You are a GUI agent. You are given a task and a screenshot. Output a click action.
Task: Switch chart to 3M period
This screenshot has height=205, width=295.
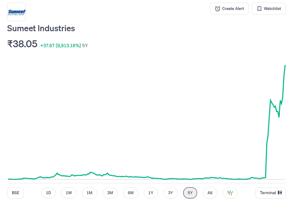coord(110,192)
